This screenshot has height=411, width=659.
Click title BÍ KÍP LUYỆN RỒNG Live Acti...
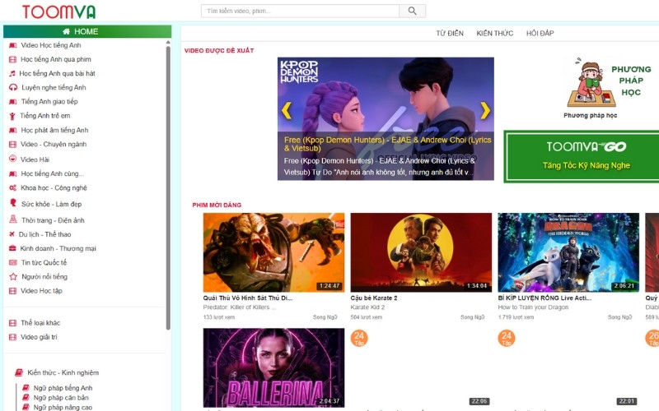pyautogui.click(x=544, y=298)
